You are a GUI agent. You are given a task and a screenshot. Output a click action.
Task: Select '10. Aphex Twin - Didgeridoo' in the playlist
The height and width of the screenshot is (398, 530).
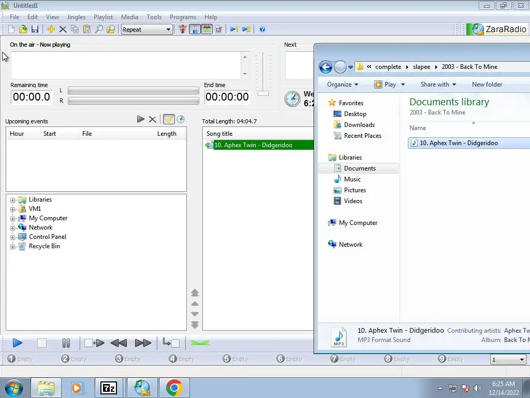[259, 145]
